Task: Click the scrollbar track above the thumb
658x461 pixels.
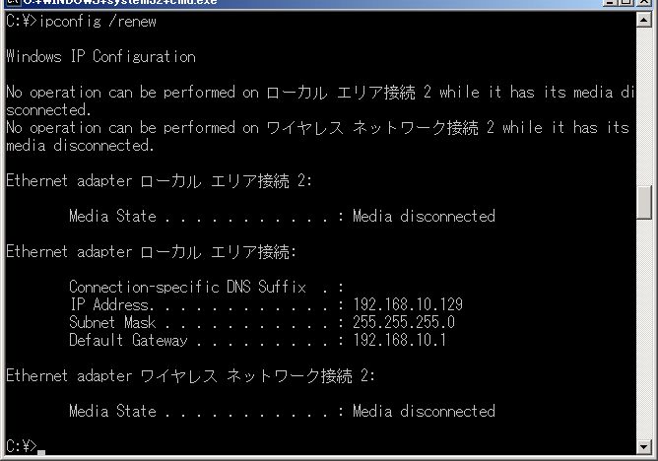Action: point(644,106)
